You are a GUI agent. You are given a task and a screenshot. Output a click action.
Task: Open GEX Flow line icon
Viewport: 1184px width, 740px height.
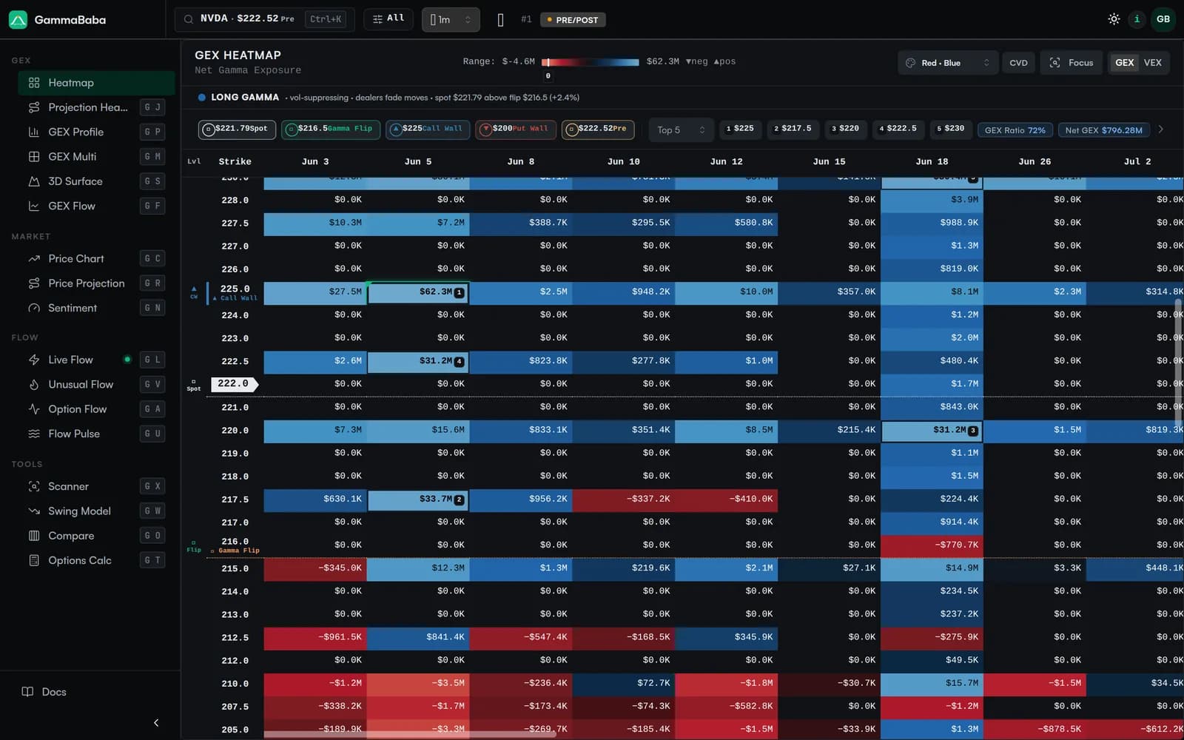(x=34, y=206)
